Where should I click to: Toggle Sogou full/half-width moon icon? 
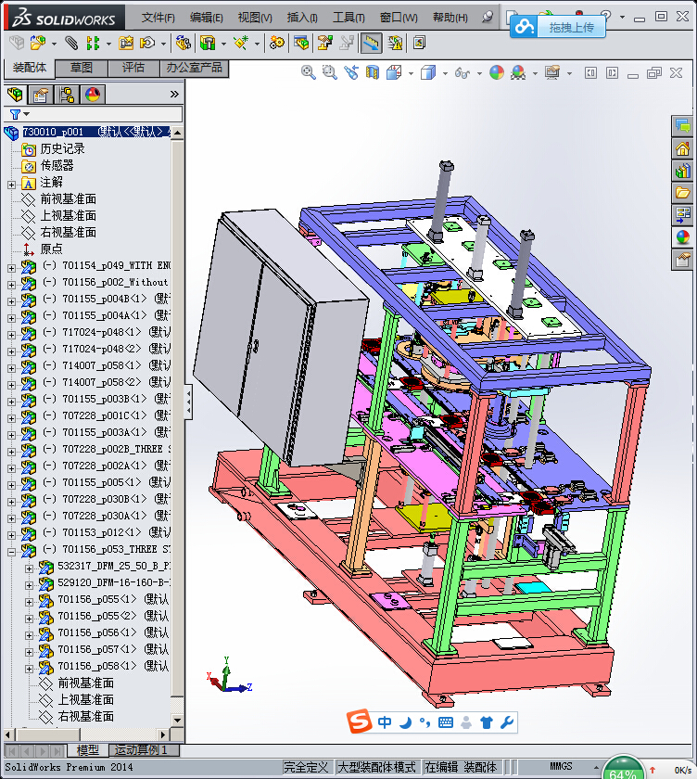pyautogui.click(x=405, y=722)
